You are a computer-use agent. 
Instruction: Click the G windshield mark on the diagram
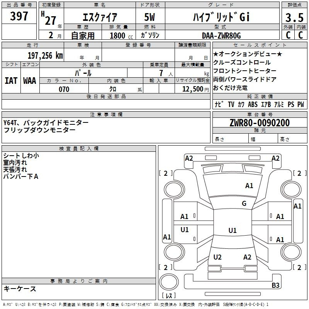coord(244,204)
